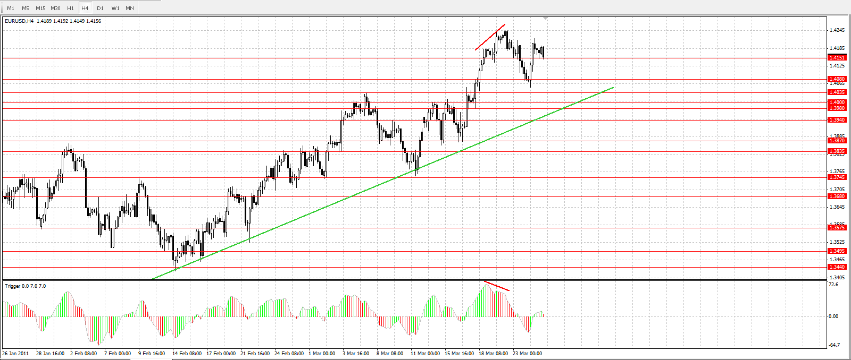Click the 11 Mar 00:00 time label

(425, 354)
